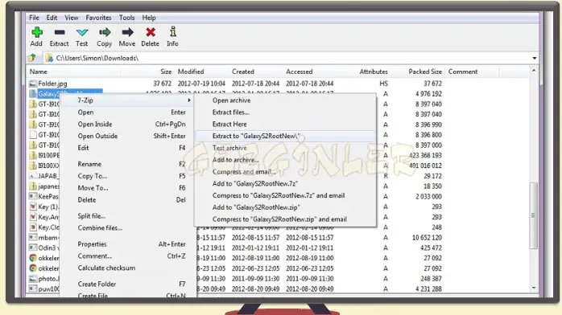Select the mbam installer file icon

[33, 237]
